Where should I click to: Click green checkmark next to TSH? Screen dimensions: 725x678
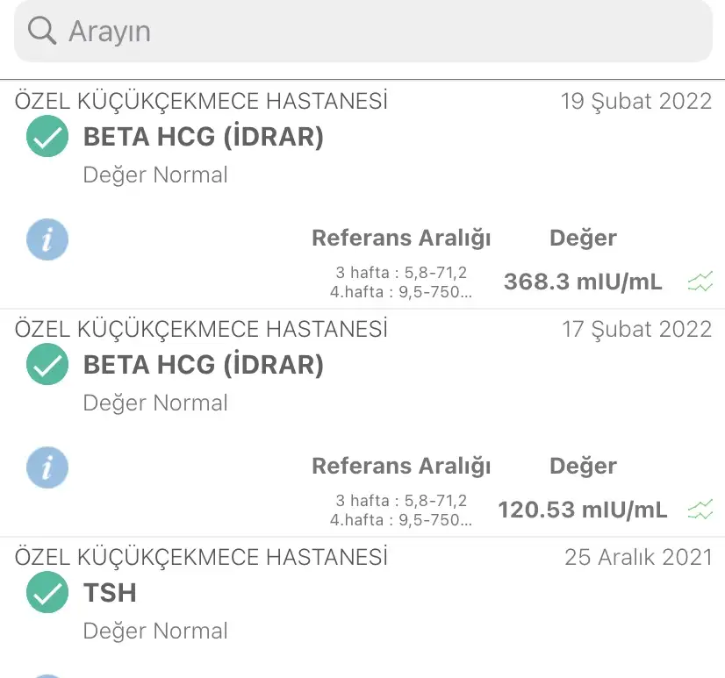point(47,594)
